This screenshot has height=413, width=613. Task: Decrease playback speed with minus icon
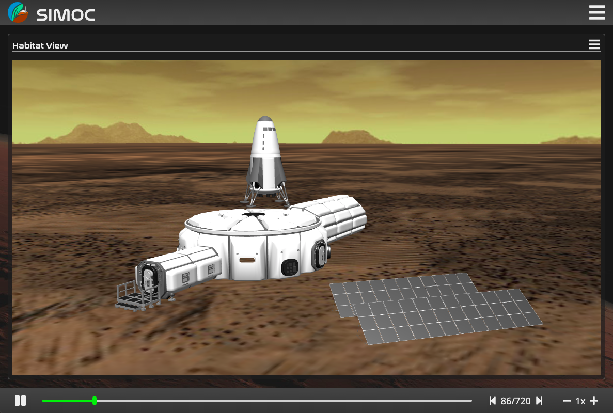point(567,401)
